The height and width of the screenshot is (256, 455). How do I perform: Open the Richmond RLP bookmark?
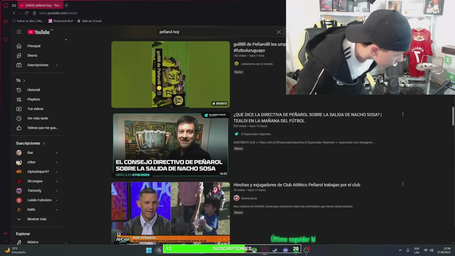(x=61, y=21)
